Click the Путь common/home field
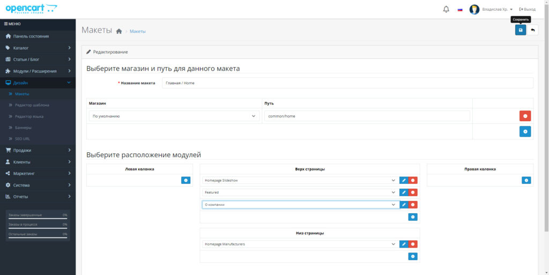549x275 pixels. pyautogui.click(x=367, y=116)
